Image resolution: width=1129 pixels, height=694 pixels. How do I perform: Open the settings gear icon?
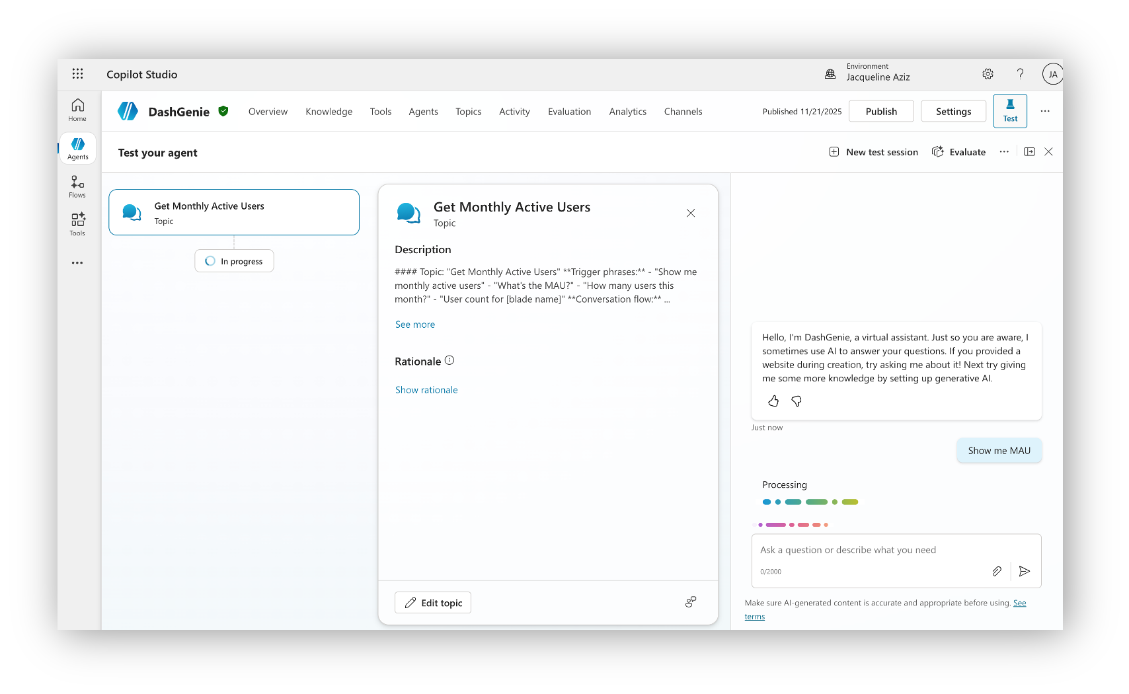pos(988,74)
